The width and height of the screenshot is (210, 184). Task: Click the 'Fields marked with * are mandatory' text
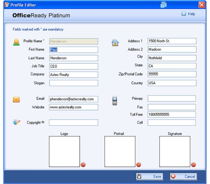click(x=38, y=29)
